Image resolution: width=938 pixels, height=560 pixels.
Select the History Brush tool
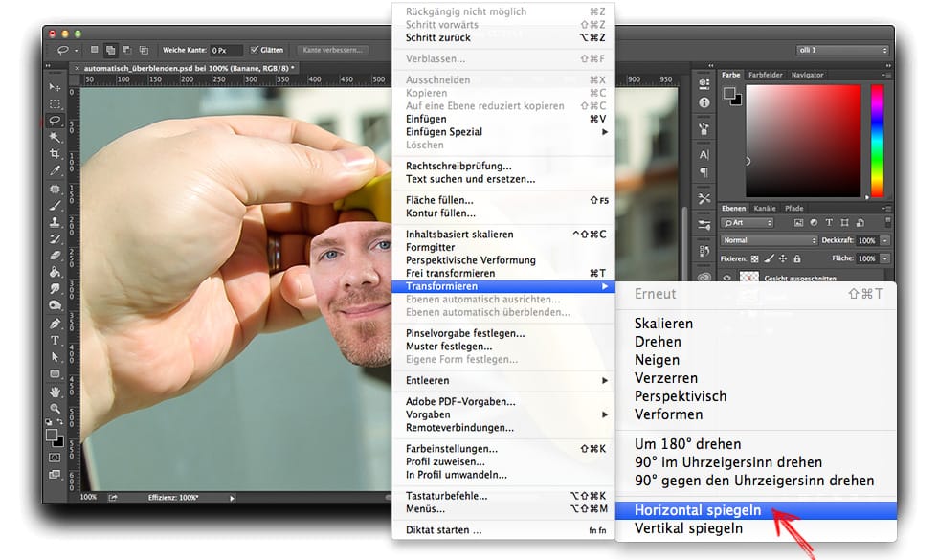[x=55, y=238]
